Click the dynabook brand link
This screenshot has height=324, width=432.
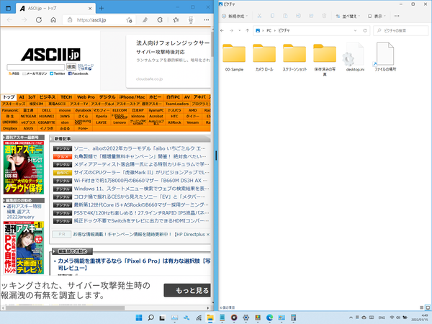click(x=83, y=110)
